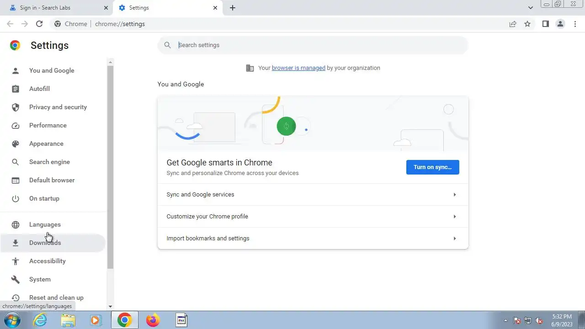Close the Settings tab
This screenshot has width=585, height=329.
pos(216,8)
